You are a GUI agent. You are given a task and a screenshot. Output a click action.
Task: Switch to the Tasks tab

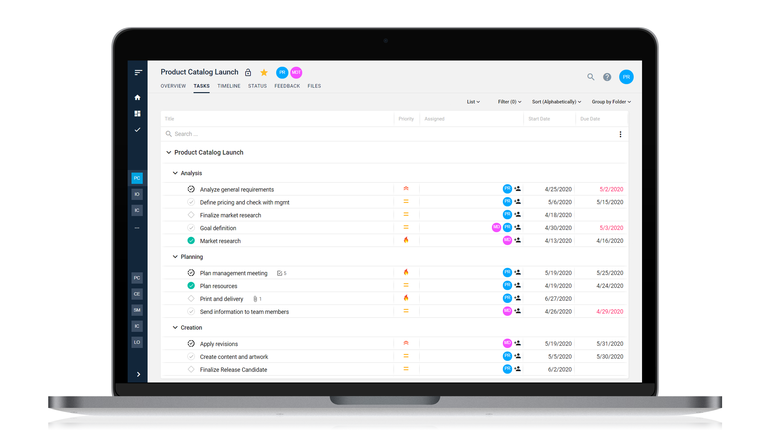[202, 86]
